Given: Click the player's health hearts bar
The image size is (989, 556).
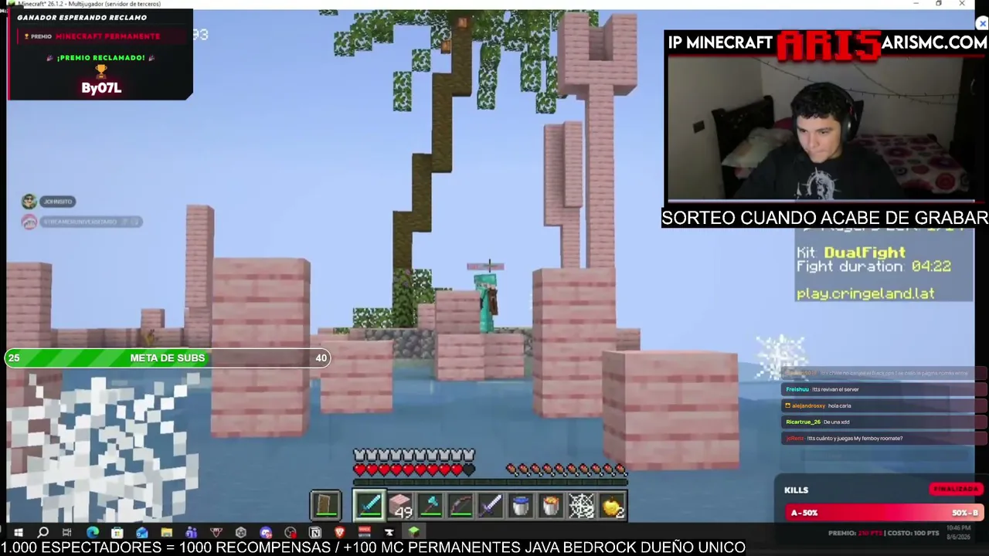Looking at the screenshot, I should [x=413, y=470].
